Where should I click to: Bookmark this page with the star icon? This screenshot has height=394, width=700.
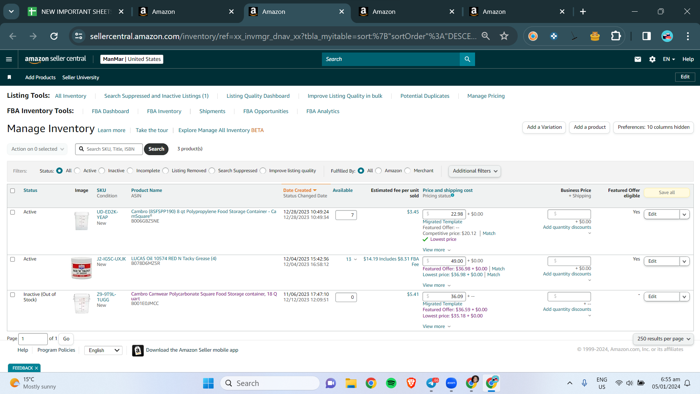coord(504,36)
